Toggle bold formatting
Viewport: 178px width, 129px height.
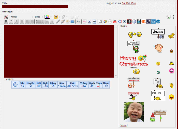[x=6, y=22]
